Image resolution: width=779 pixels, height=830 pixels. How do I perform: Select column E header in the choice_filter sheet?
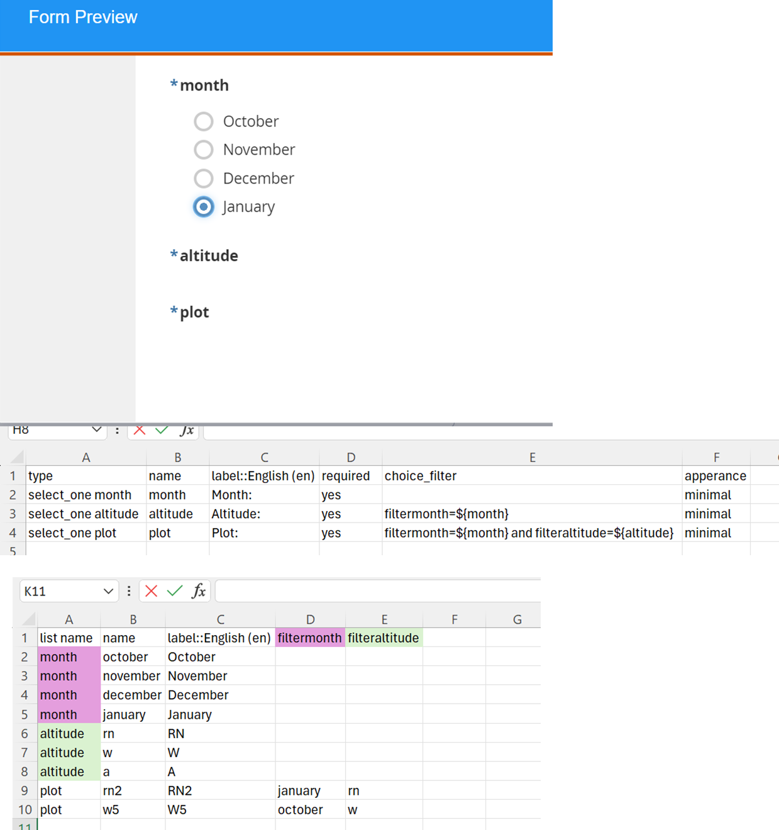point(532,458)
